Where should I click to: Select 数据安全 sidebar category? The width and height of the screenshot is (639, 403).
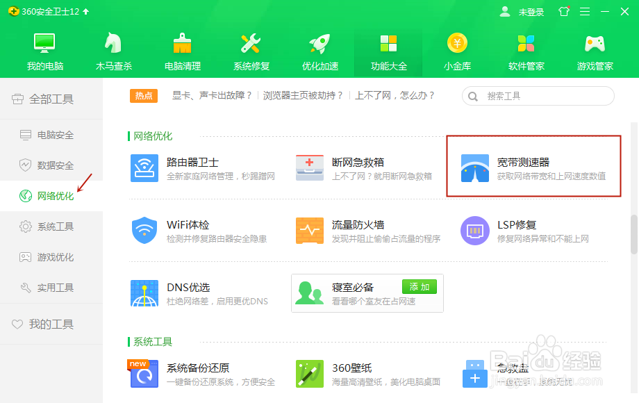51,165
